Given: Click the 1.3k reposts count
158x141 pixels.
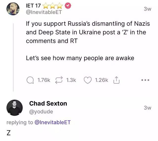Looking at the screenshot, I should click(x=71, y=80).
